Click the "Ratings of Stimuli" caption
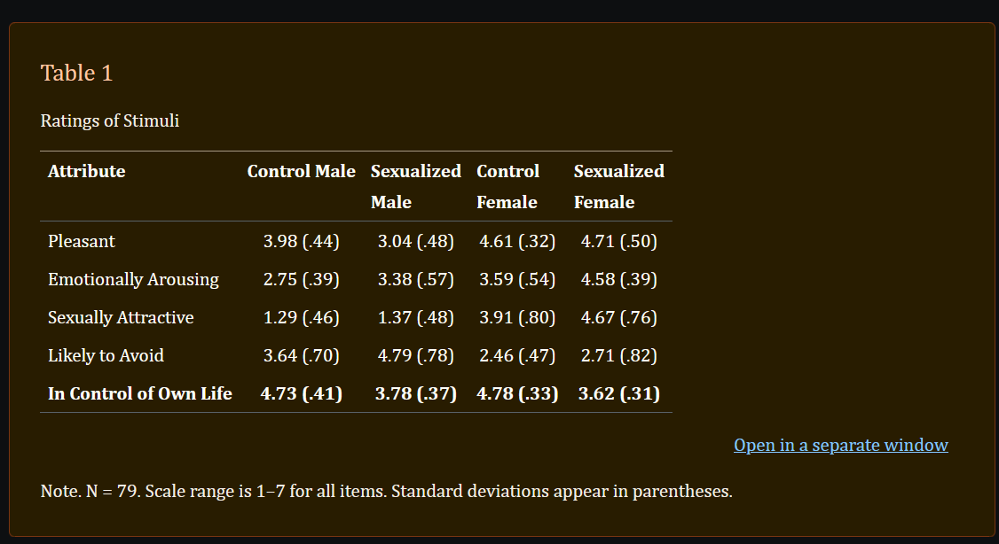The width and height of the screenshot is (999, 544). [x=110, y=120]
